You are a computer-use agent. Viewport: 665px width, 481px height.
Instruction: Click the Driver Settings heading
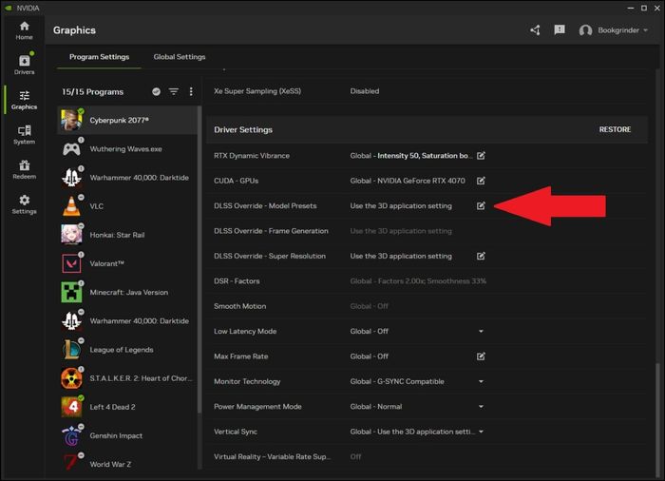point(243,130)
